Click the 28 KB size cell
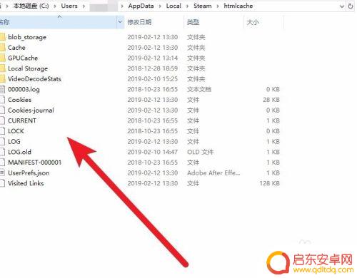The width and height of the screenshot is (357, 278). tap(271, 100)
